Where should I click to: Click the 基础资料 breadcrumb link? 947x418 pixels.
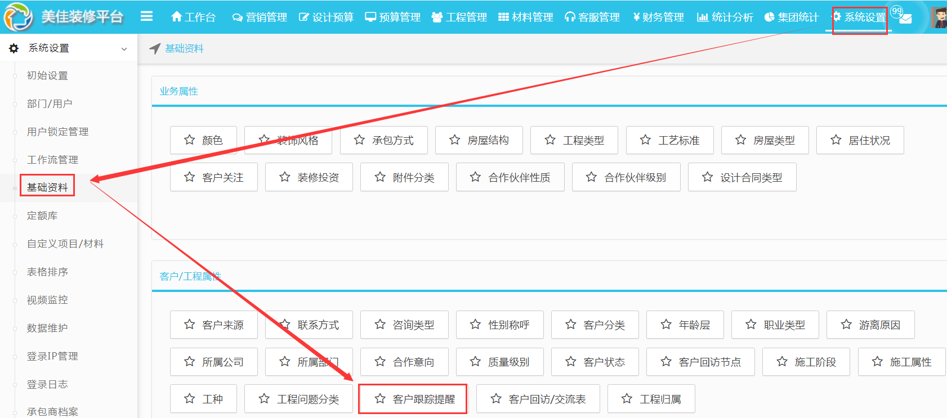point(184,49)
